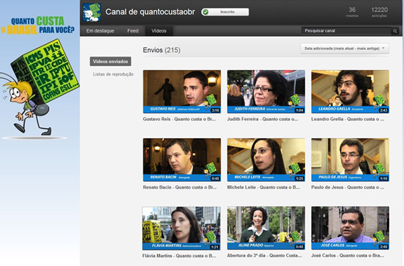Click title 'José Carlos - Quanto custa o Bra...'

coord(347,255)
